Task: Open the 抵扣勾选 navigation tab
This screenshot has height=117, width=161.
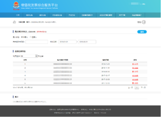Action: [29, 15]
